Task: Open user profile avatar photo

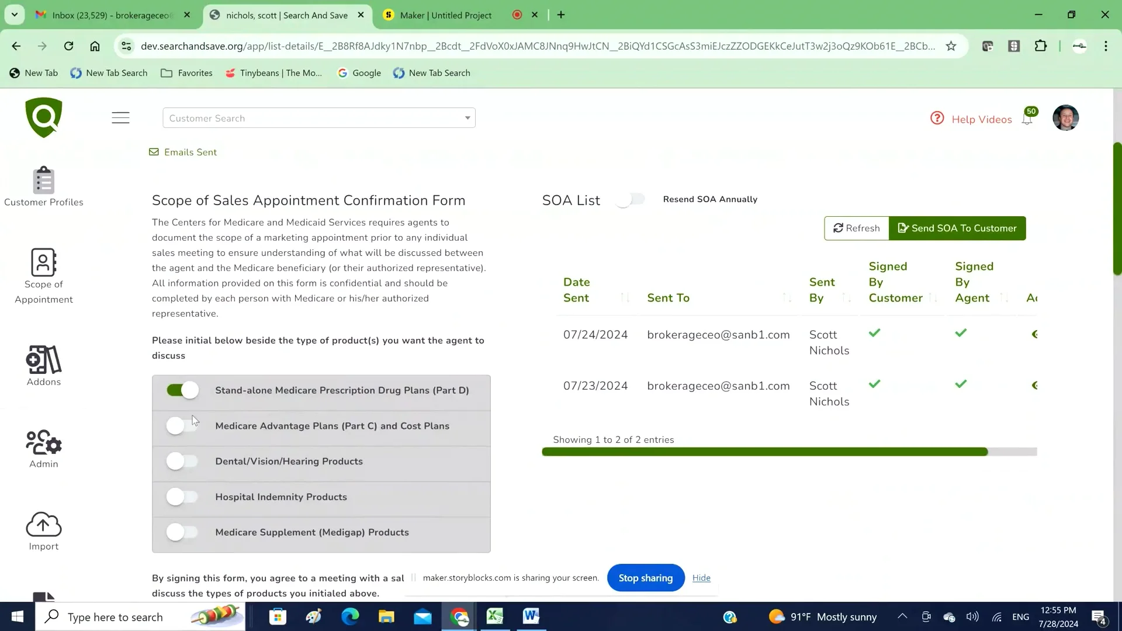Action: (x=1065, y=118)
